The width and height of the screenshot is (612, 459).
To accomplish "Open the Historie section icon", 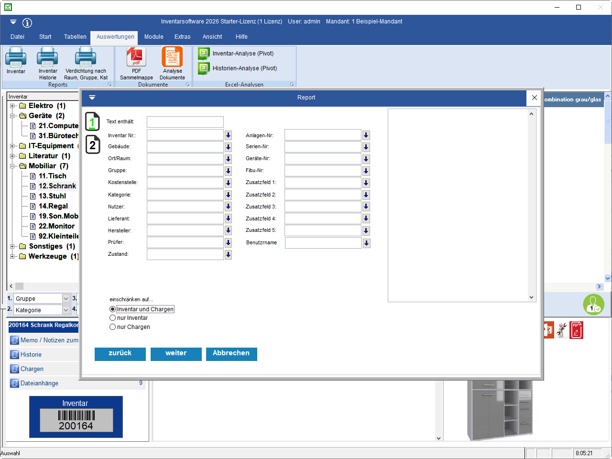I will tap(15, 355).
